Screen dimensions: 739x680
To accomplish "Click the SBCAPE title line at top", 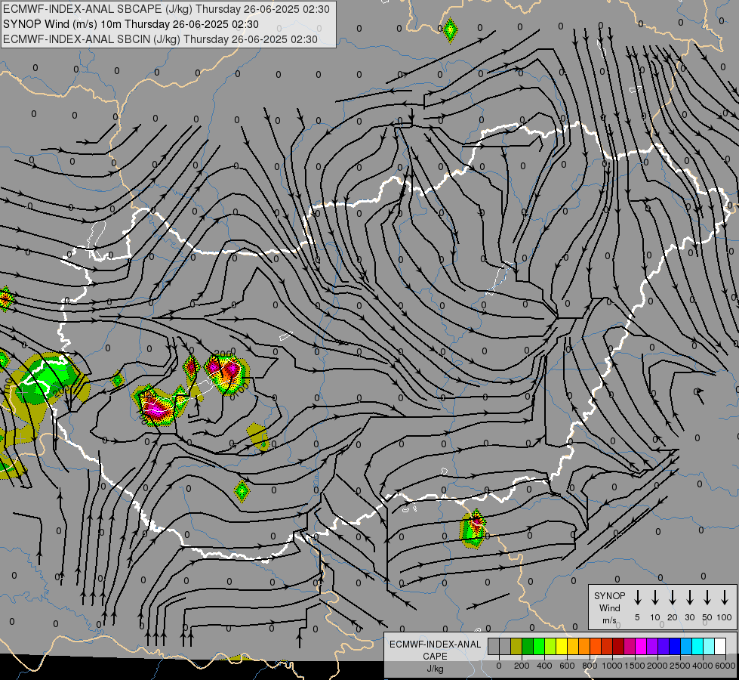I will (166, 9).
